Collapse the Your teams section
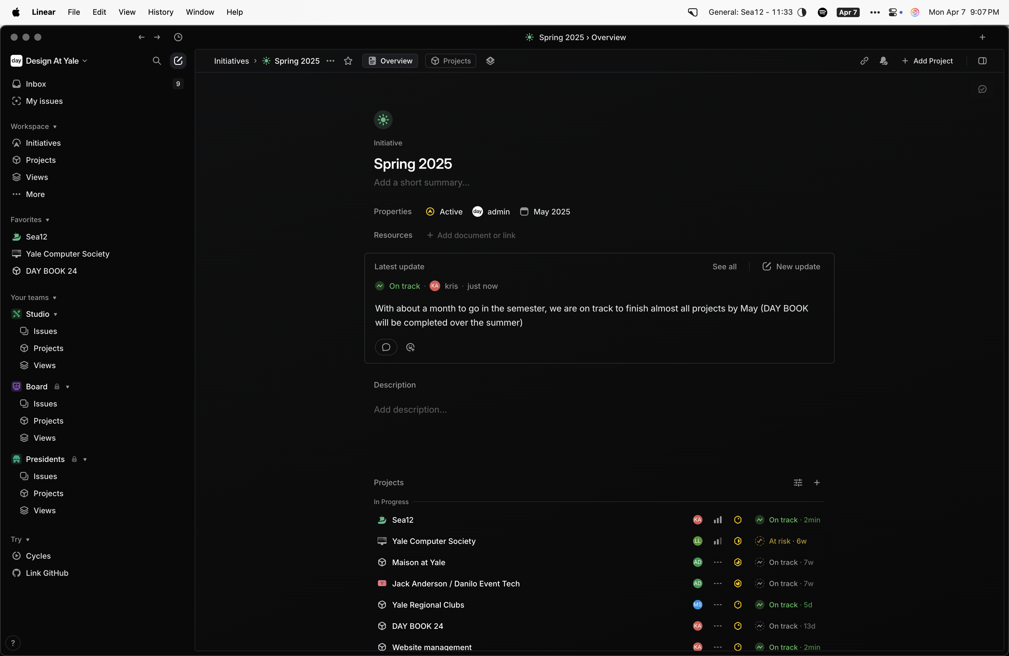Viewport: 1009px width, 656px height. [34, 298]
